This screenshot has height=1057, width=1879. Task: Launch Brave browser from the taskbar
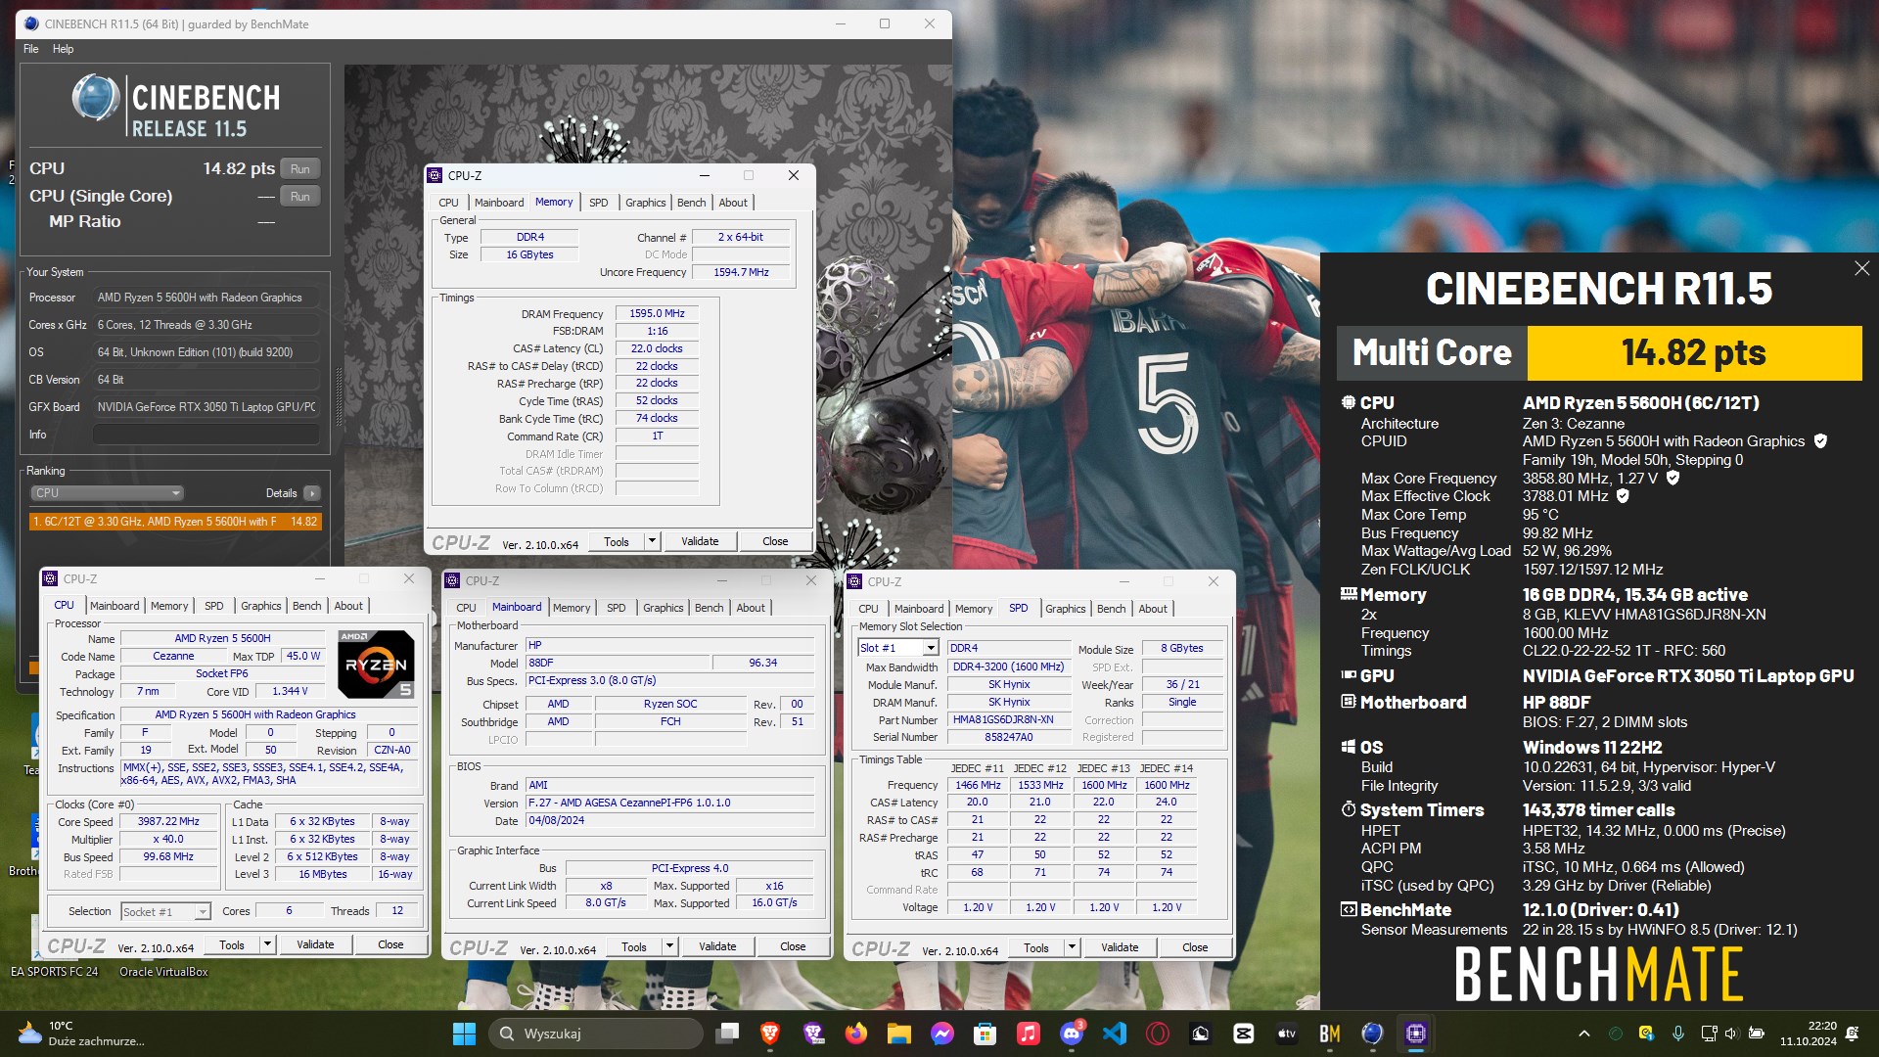click(770, 1034)
